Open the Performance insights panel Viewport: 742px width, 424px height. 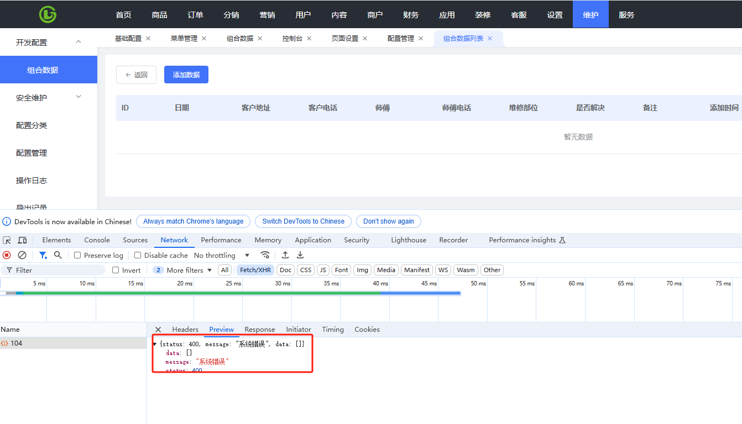(x=527, y=240)
